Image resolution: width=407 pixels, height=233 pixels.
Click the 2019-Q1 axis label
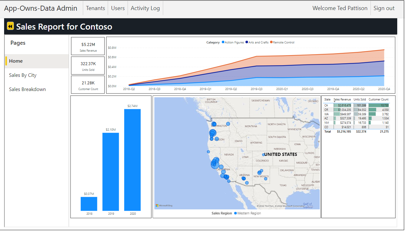(x=205, y=89)
